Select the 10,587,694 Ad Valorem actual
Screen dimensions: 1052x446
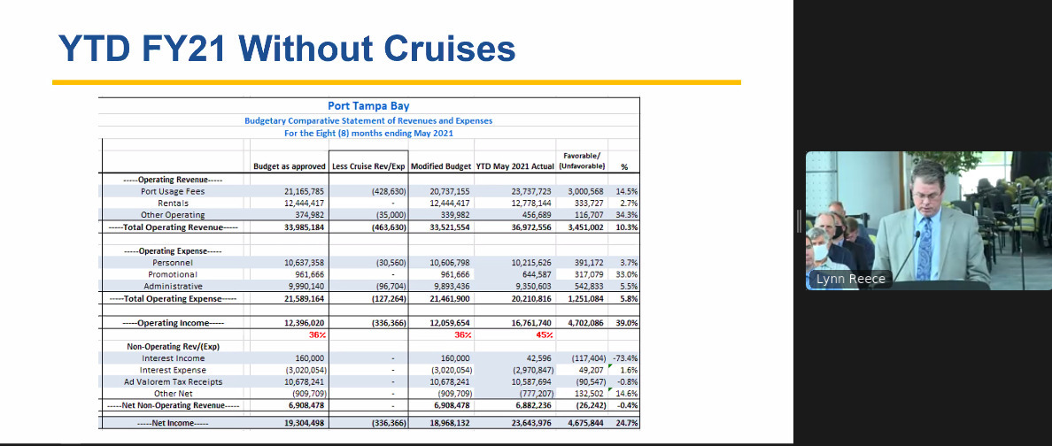click(530, 382)
